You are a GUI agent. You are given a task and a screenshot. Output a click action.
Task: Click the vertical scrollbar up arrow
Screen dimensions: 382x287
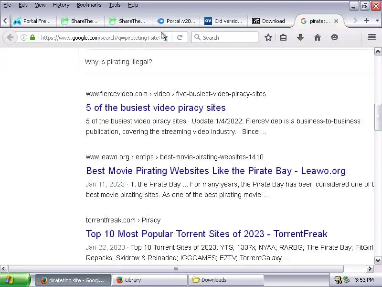(x=378, y=52)
